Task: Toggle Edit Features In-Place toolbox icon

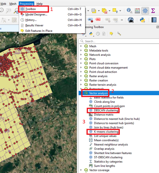Action: tap(111, 34)
